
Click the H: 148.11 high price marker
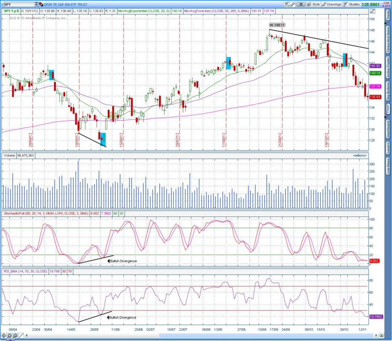276,25
